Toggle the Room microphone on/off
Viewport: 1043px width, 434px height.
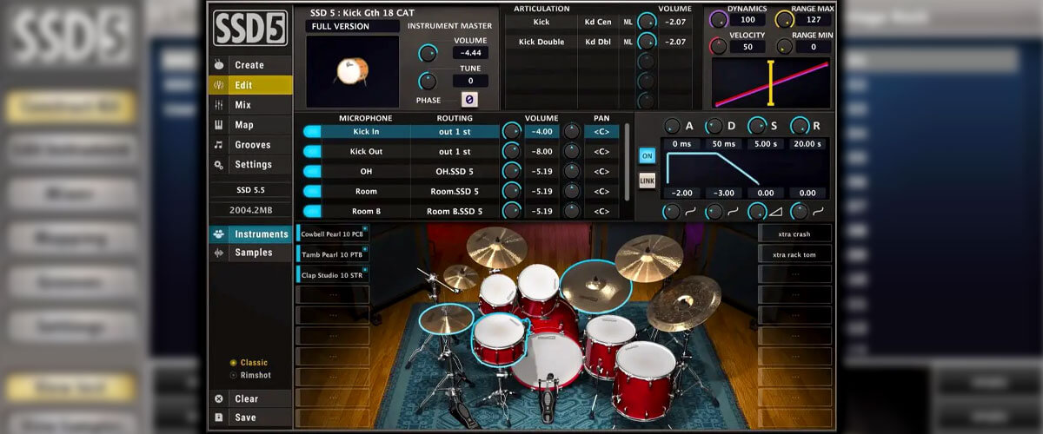pyautogui.click(x=312, y=191)
